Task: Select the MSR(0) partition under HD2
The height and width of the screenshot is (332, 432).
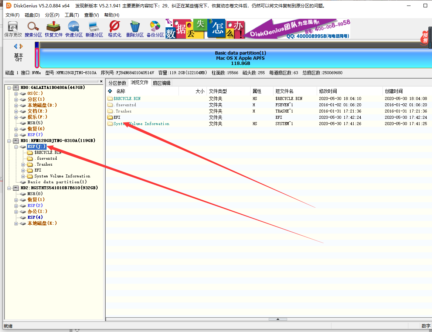Action: click(x=35, y=194)
